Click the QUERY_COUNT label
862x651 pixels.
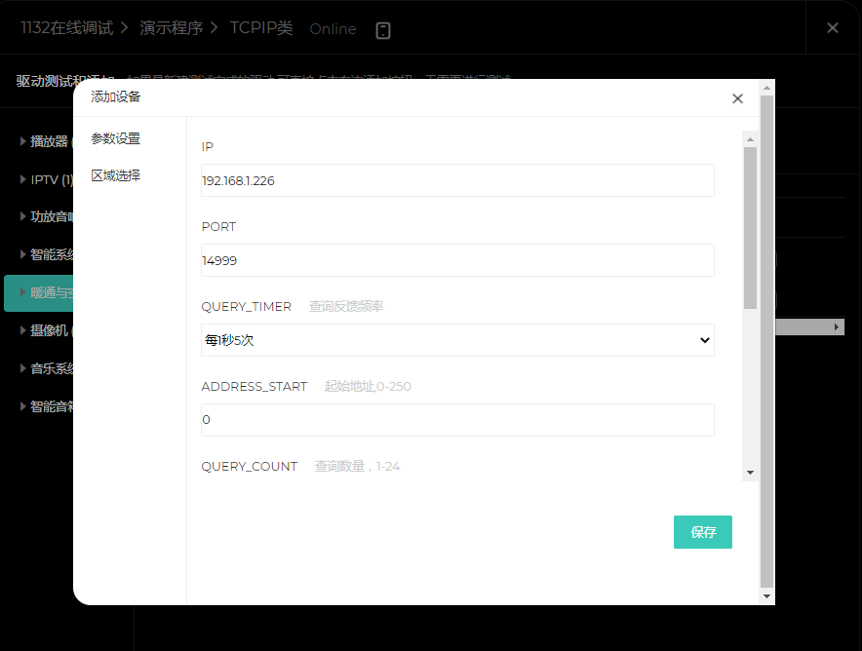point(249,467)
